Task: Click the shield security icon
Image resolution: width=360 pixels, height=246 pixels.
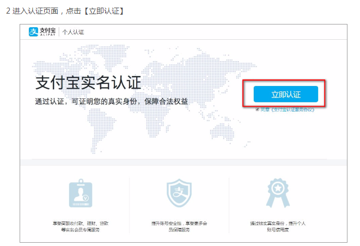Action: (179, 193)
